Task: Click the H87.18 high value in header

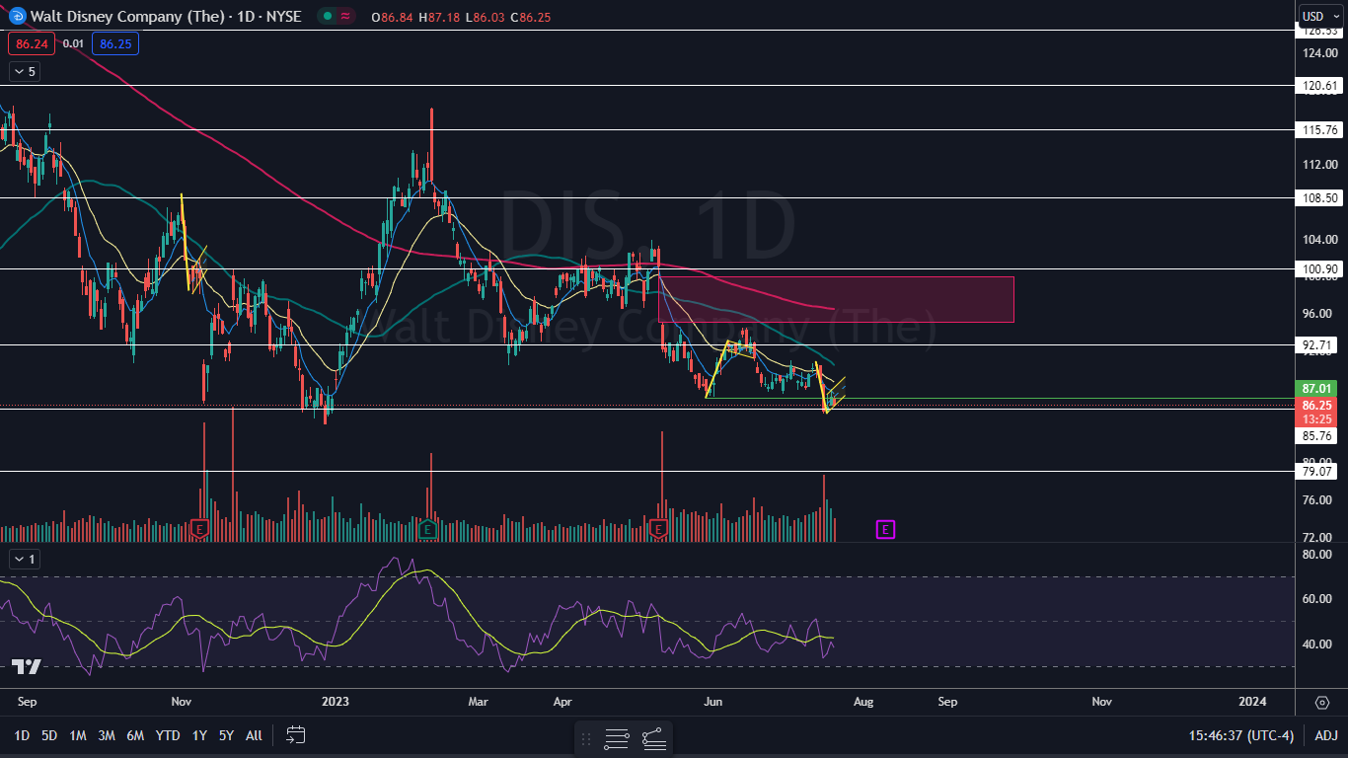Action: [x=437, y=16]
